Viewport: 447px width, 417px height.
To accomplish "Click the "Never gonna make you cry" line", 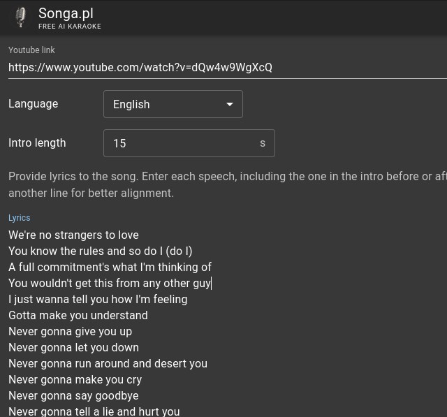I will pos(75,379).
